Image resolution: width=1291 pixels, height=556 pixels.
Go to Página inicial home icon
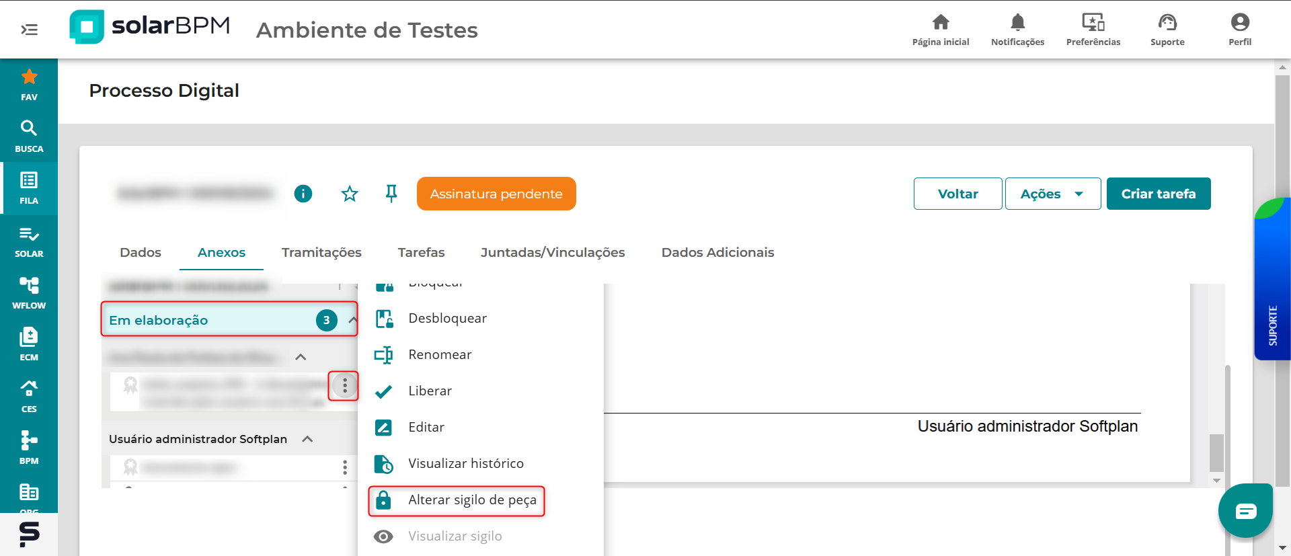coord(940,30)
